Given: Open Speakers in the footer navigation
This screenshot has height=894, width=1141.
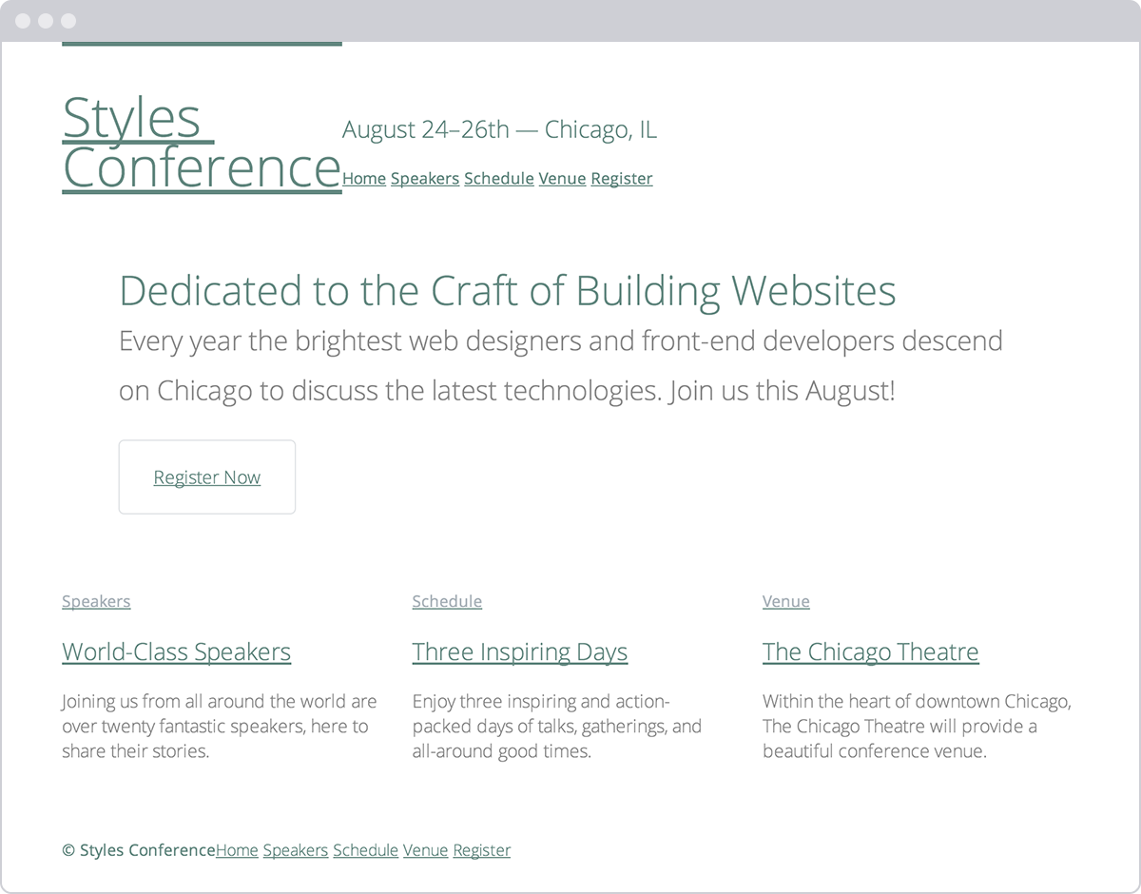Looking at the screenshot, I should point(296,850).
